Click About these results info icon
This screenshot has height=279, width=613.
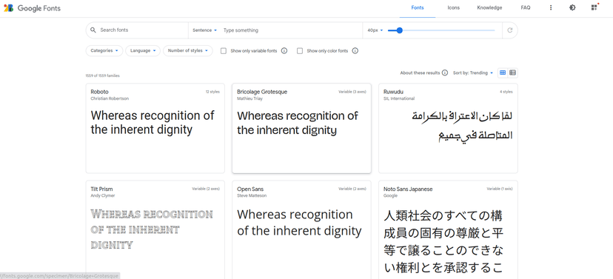445,73
